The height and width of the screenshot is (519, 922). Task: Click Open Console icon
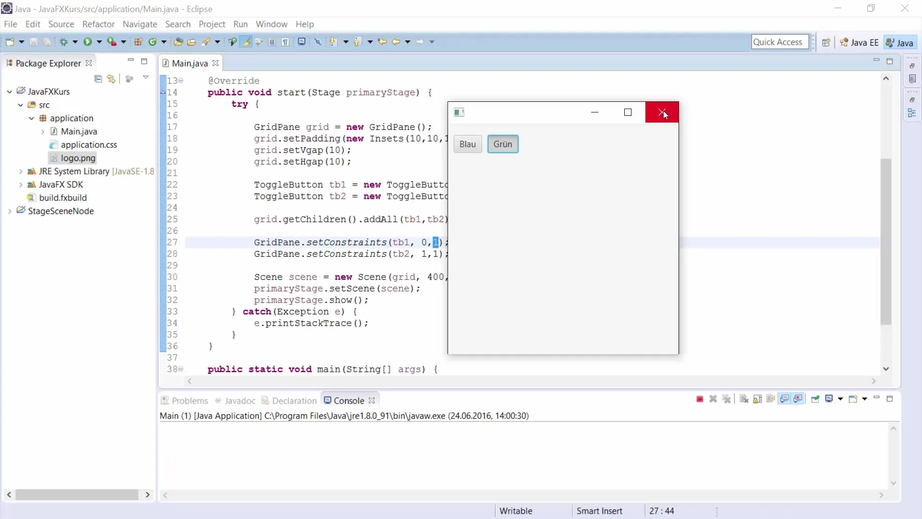[853, 399]
